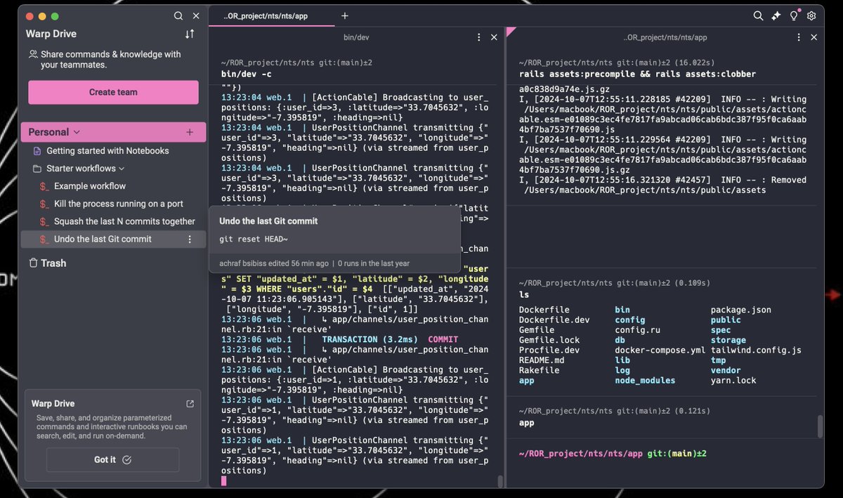Collapse the Starter workflows chevron

click(122, 169)
